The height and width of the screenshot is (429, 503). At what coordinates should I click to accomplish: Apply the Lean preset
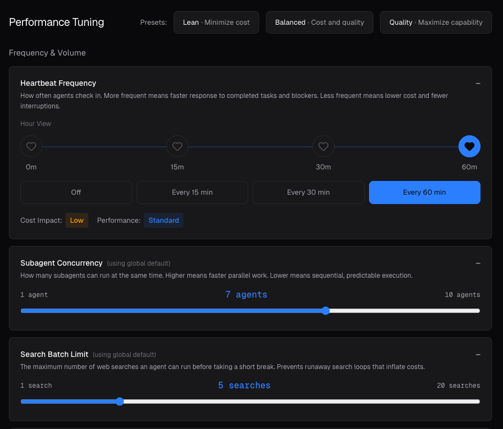coord(216,22)
